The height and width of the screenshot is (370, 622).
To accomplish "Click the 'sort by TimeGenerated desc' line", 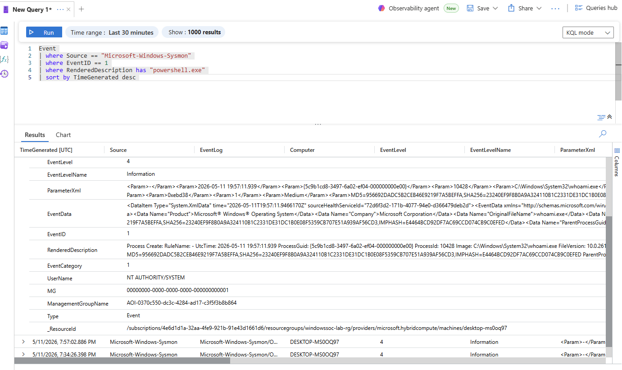I will pos(91,78).
